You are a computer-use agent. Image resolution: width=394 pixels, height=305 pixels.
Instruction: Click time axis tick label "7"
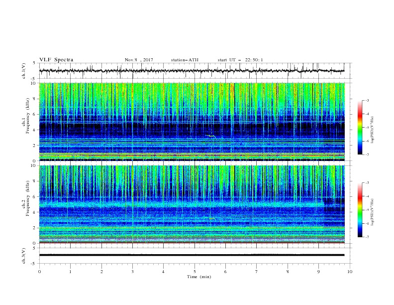[257, 272]
